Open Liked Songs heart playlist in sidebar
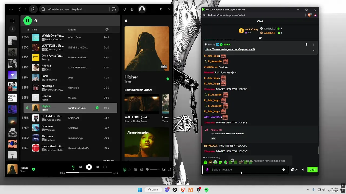The height and width of the screenshot is (194, 346). (12, 75)
